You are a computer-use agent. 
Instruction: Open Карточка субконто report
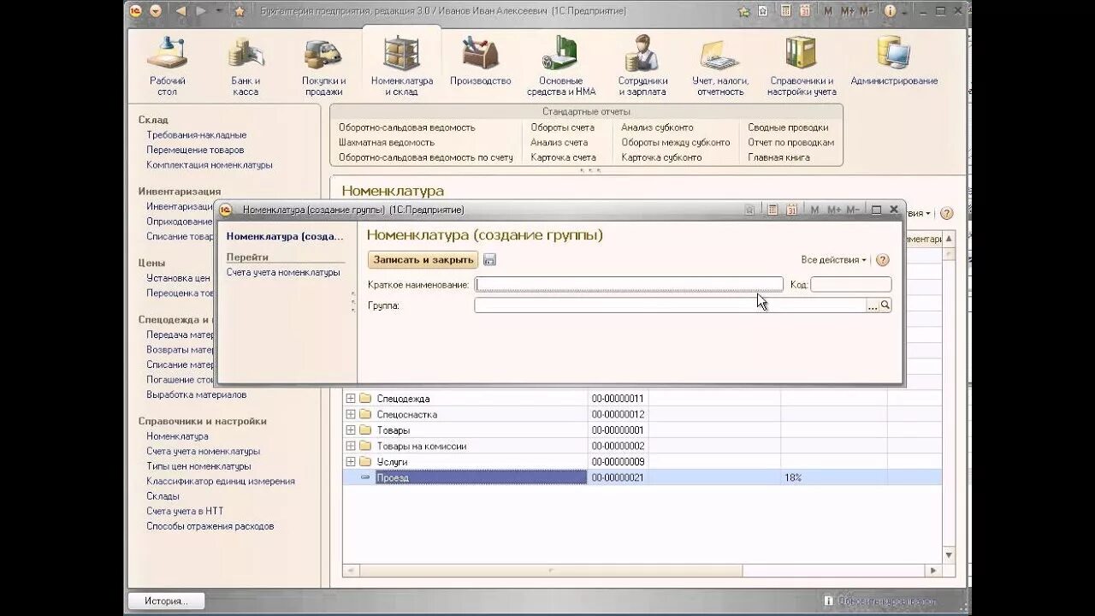(x=661, y=157)
